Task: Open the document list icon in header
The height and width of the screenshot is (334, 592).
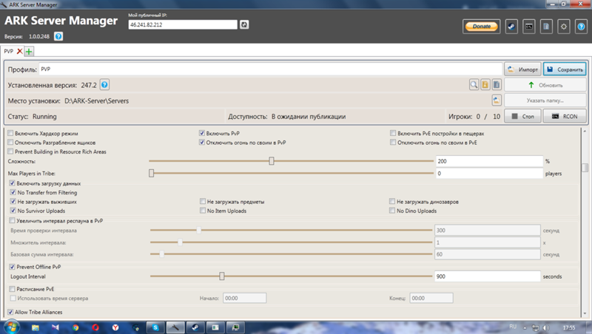Action: [x=546, y=27]
